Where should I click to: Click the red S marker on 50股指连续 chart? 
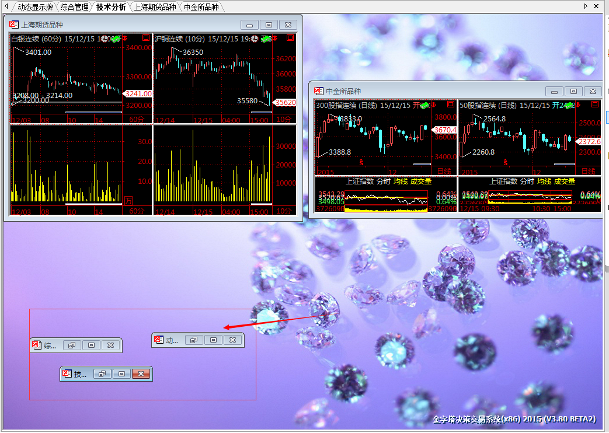click(x=505, y=162)
